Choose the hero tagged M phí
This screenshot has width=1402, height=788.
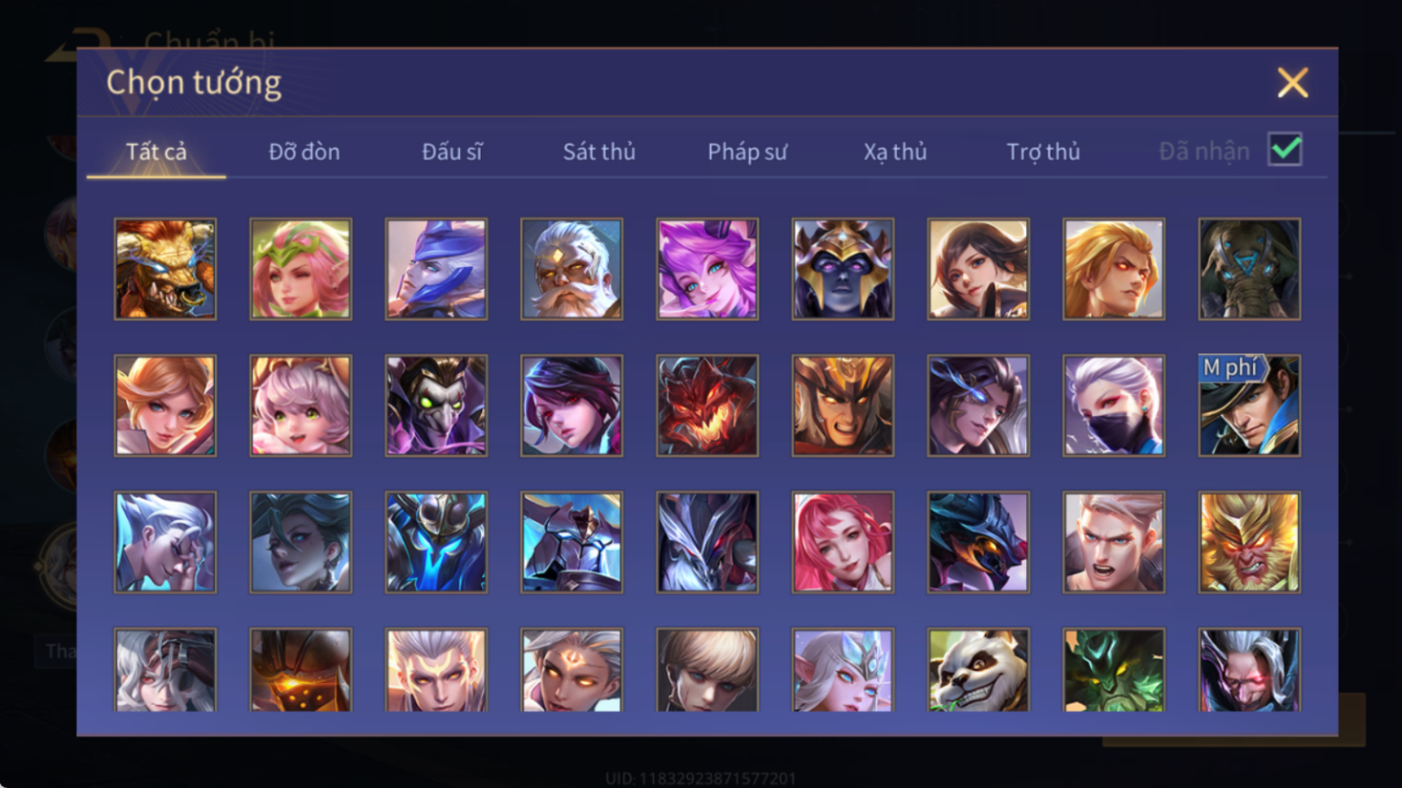(1248, 405)
